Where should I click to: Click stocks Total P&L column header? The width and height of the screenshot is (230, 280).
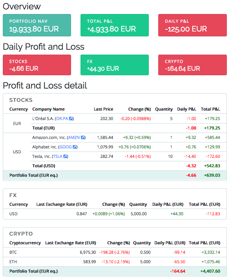pyautogui.click(x=210, y=109)
